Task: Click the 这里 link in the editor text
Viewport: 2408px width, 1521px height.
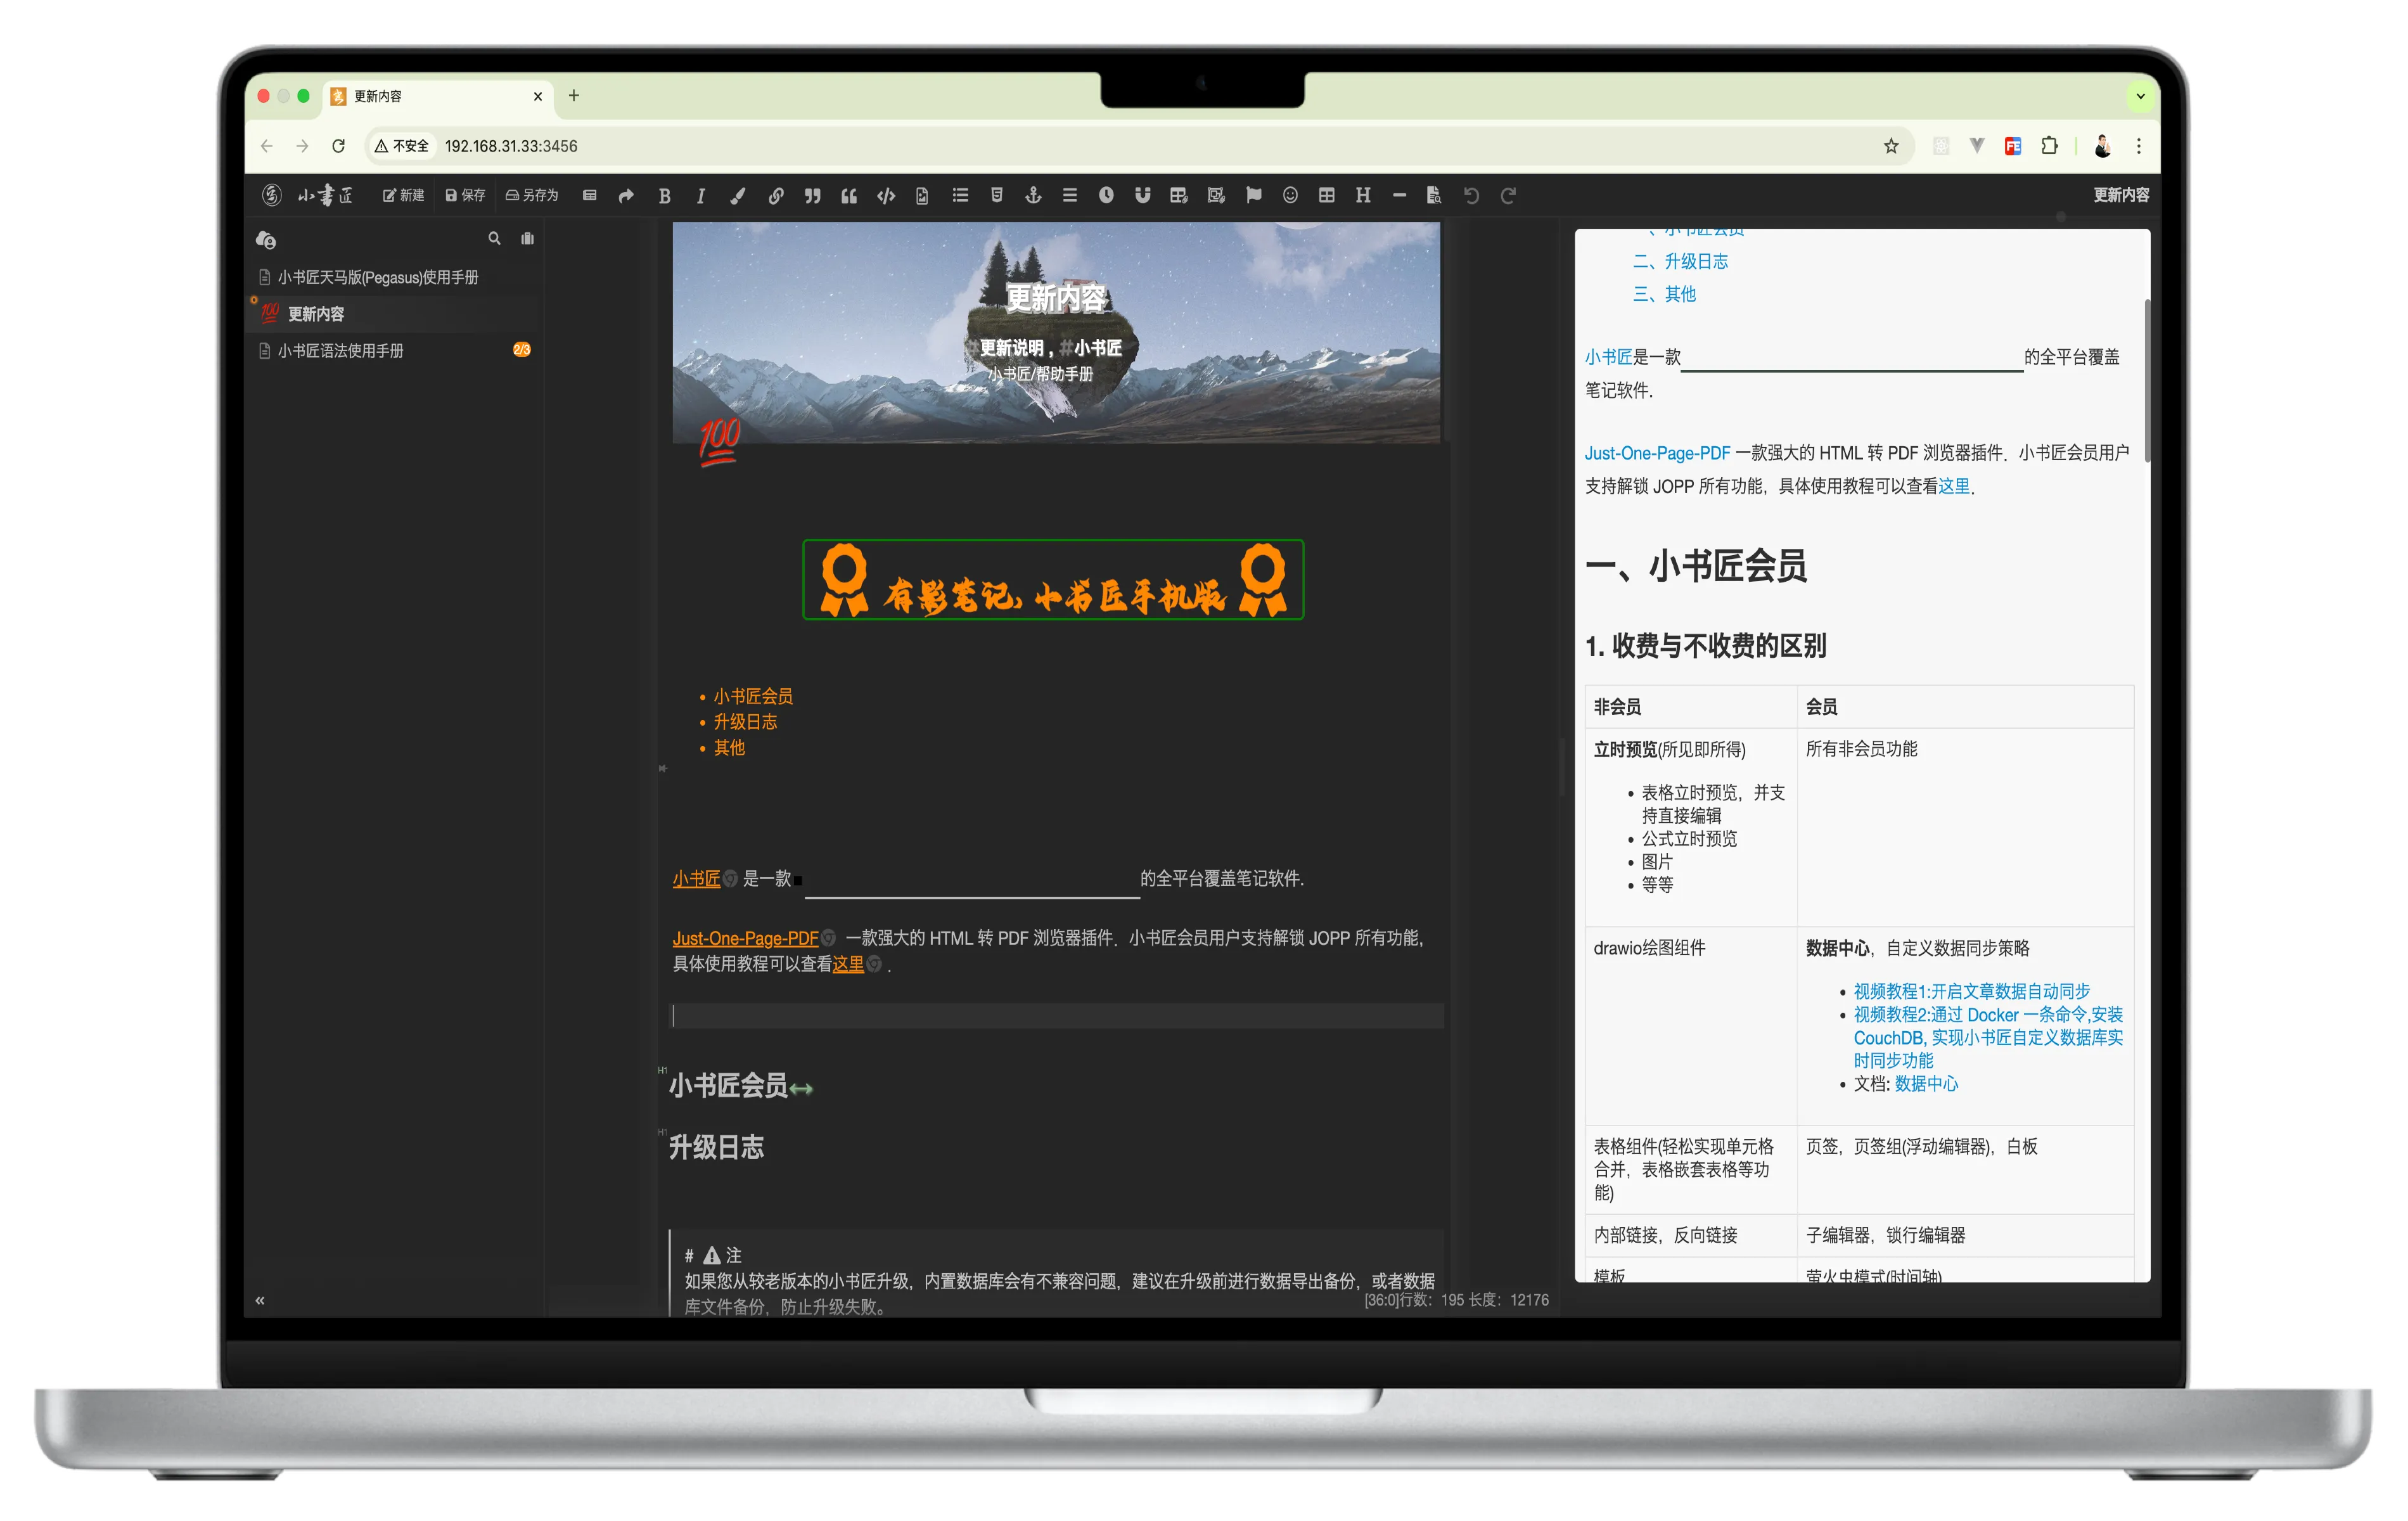Action: (x=848, y=964)
